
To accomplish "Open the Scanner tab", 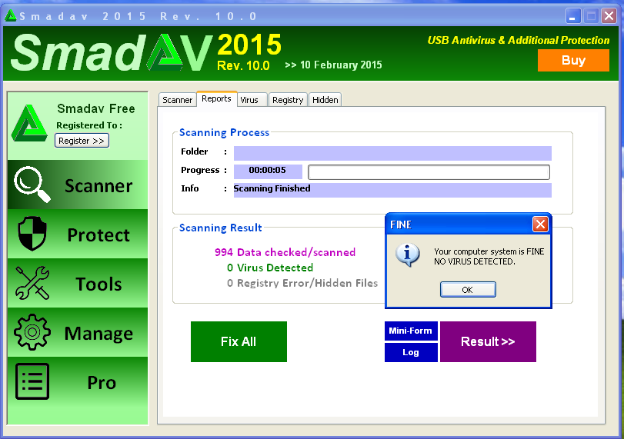I will [177, 100].
